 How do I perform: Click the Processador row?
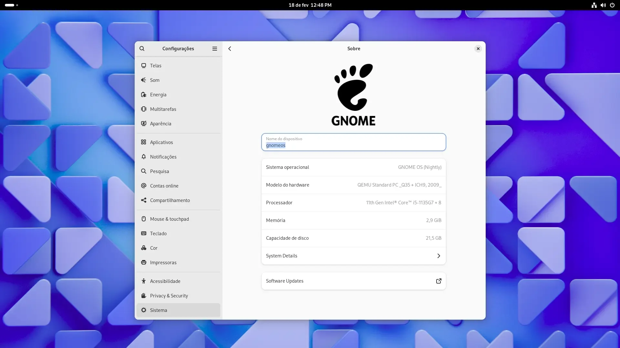click(354, 203)
